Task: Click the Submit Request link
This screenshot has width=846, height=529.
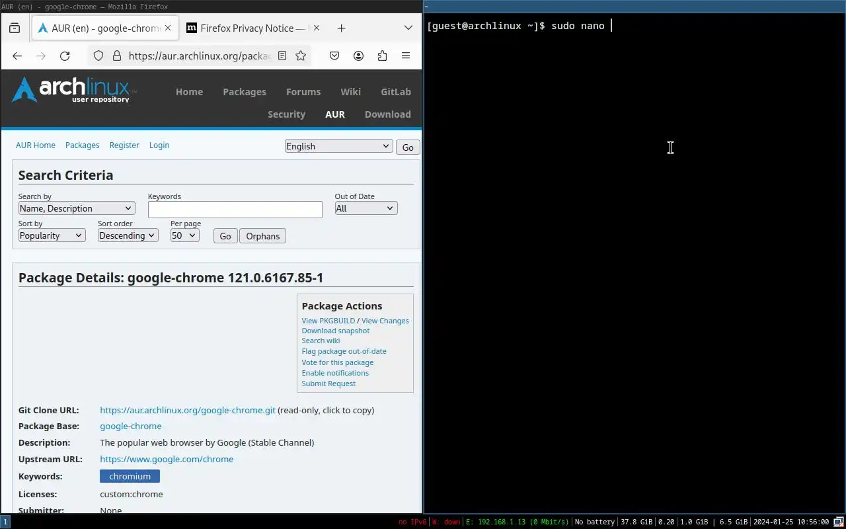Action: click(x=328, y=384)
